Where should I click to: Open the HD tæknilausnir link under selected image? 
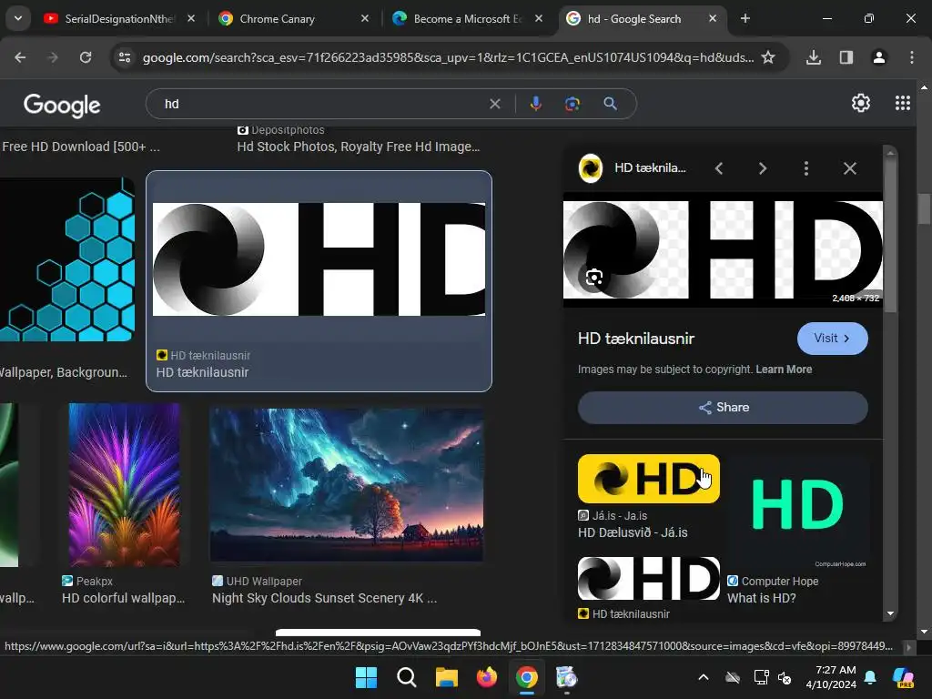[x=202, y=372]
